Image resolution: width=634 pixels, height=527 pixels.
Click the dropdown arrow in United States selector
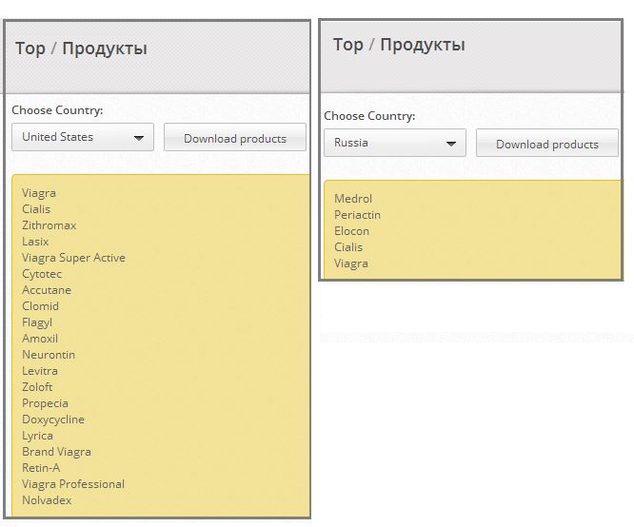pos(139,138)
